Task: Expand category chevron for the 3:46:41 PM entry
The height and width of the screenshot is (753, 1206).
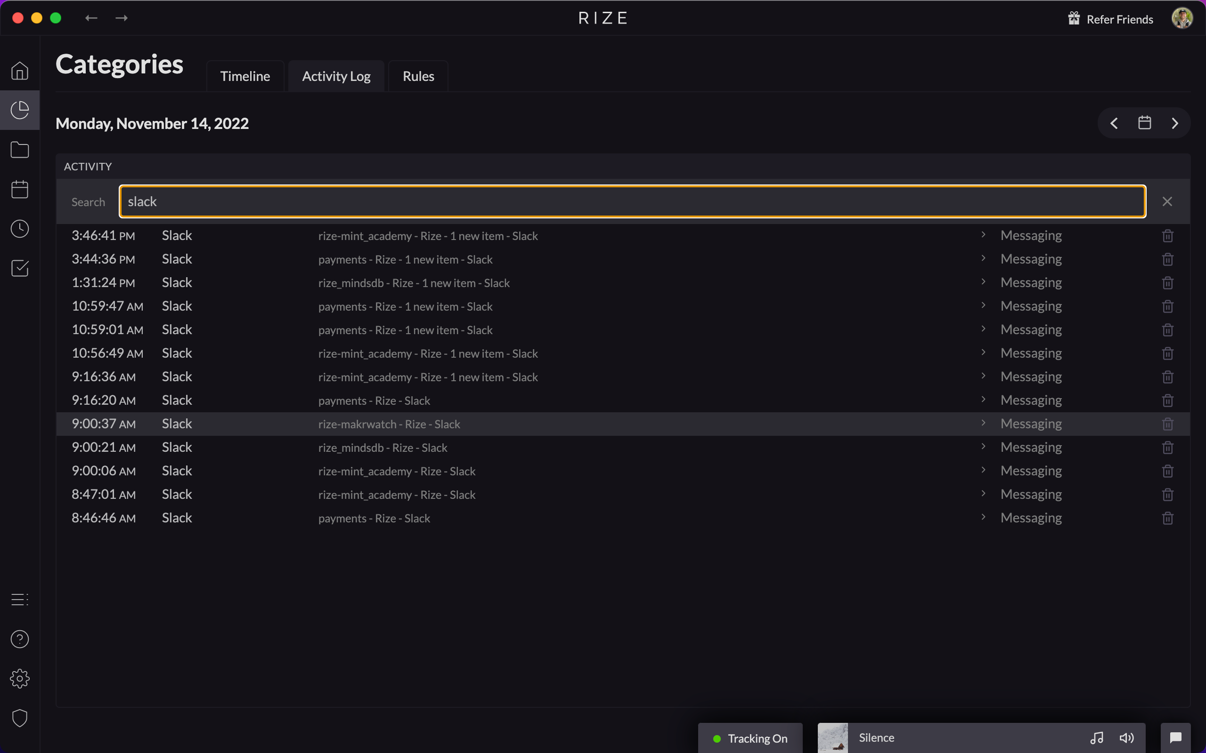Action: pos(983,234)
